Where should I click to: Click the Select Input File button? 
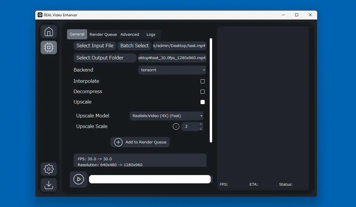[x=95, y=46]
